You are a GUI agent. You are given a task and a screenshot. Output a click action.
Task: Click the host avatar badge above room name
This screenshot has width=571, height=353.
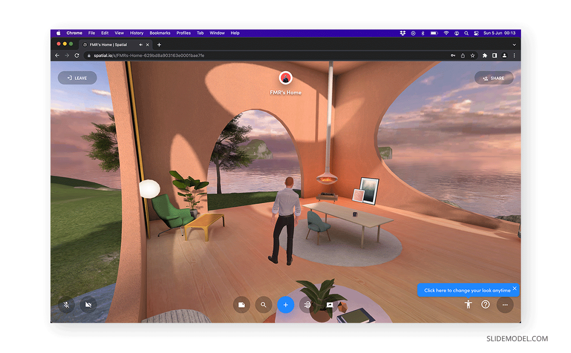point(285,78)
